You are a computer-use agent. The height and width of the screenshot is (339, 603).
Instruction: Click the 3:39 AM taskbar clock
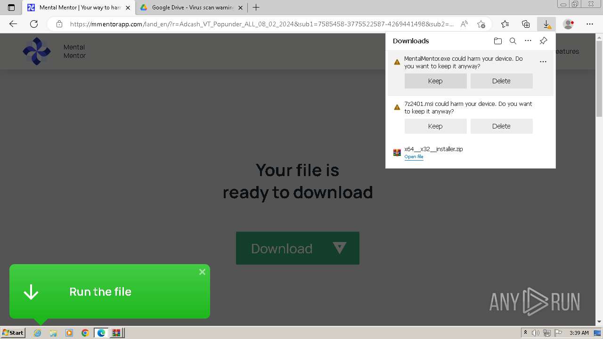[x=579, y=333]
